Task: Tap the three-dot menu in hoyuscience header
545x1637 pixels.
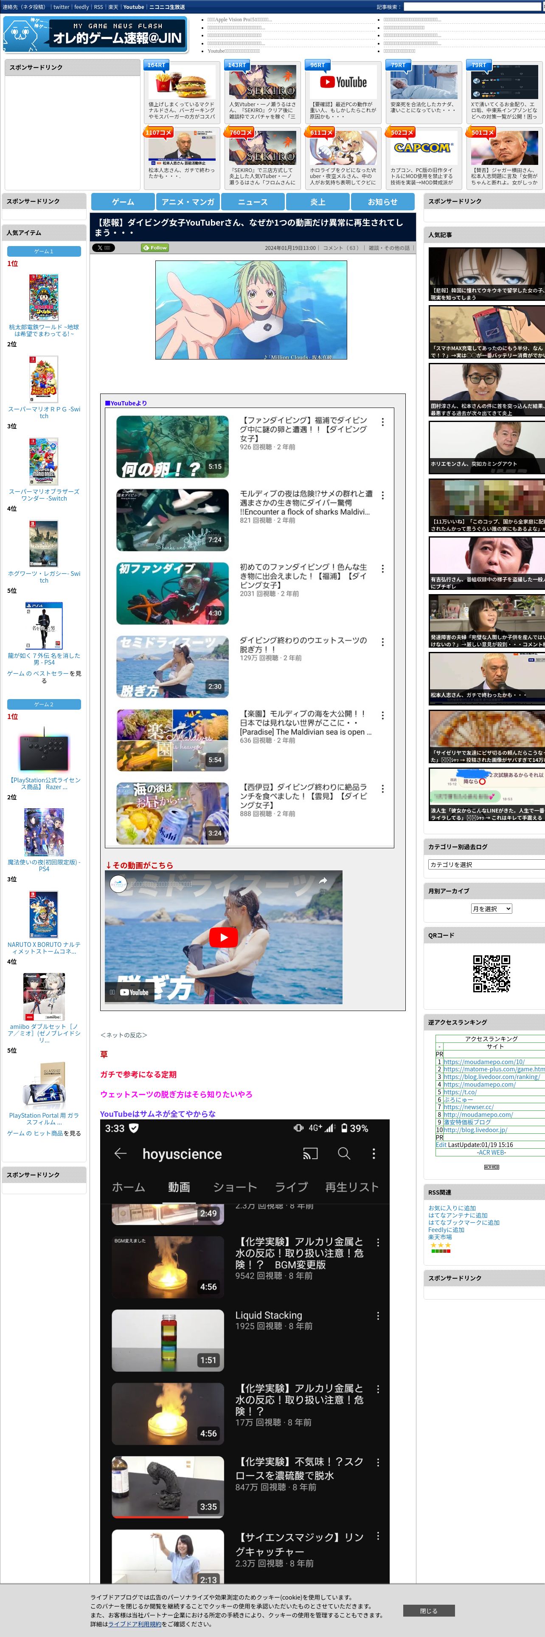Action: tap(374, 1153)
